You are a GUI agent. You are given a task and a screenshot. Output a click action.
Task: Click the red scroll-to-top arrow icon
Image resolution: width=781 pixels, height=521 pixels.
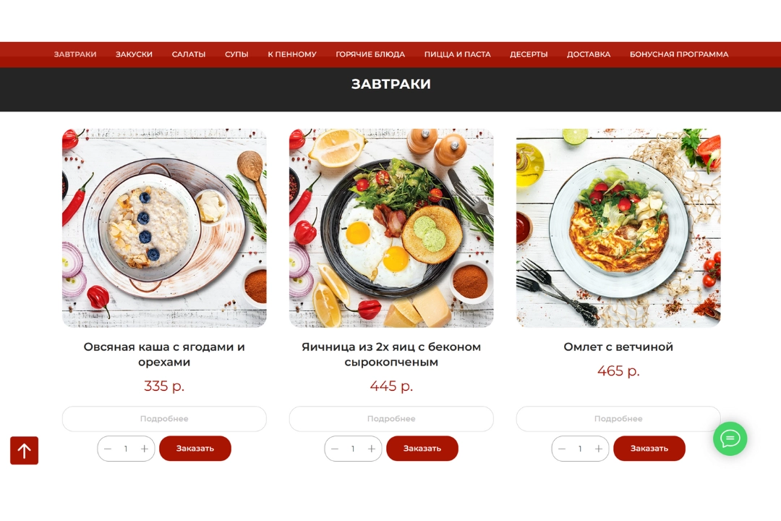tap(25, 451)
